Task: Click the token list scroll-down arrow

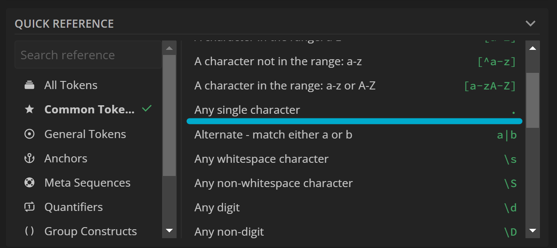Action: [x=532, y=231]
